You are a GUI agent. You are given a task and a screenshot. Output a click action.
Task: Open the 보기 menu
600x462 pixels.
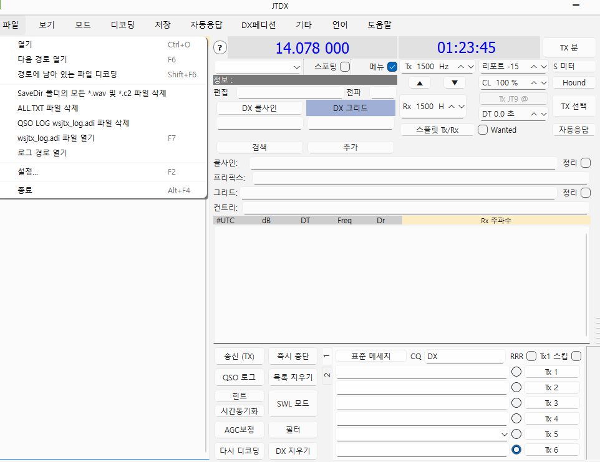pos(47,25)
